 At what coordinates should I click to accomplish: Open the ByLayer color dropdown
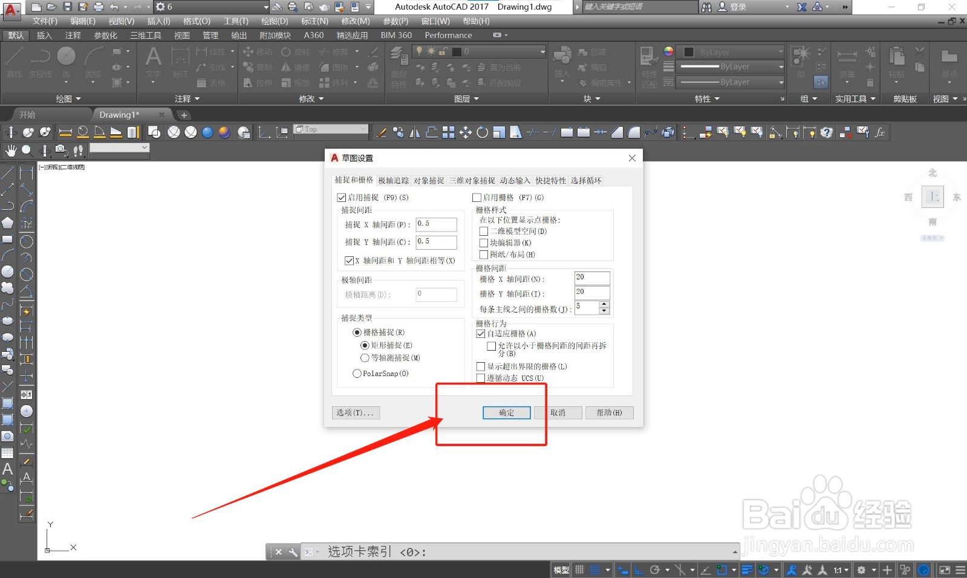coord(731,52)
